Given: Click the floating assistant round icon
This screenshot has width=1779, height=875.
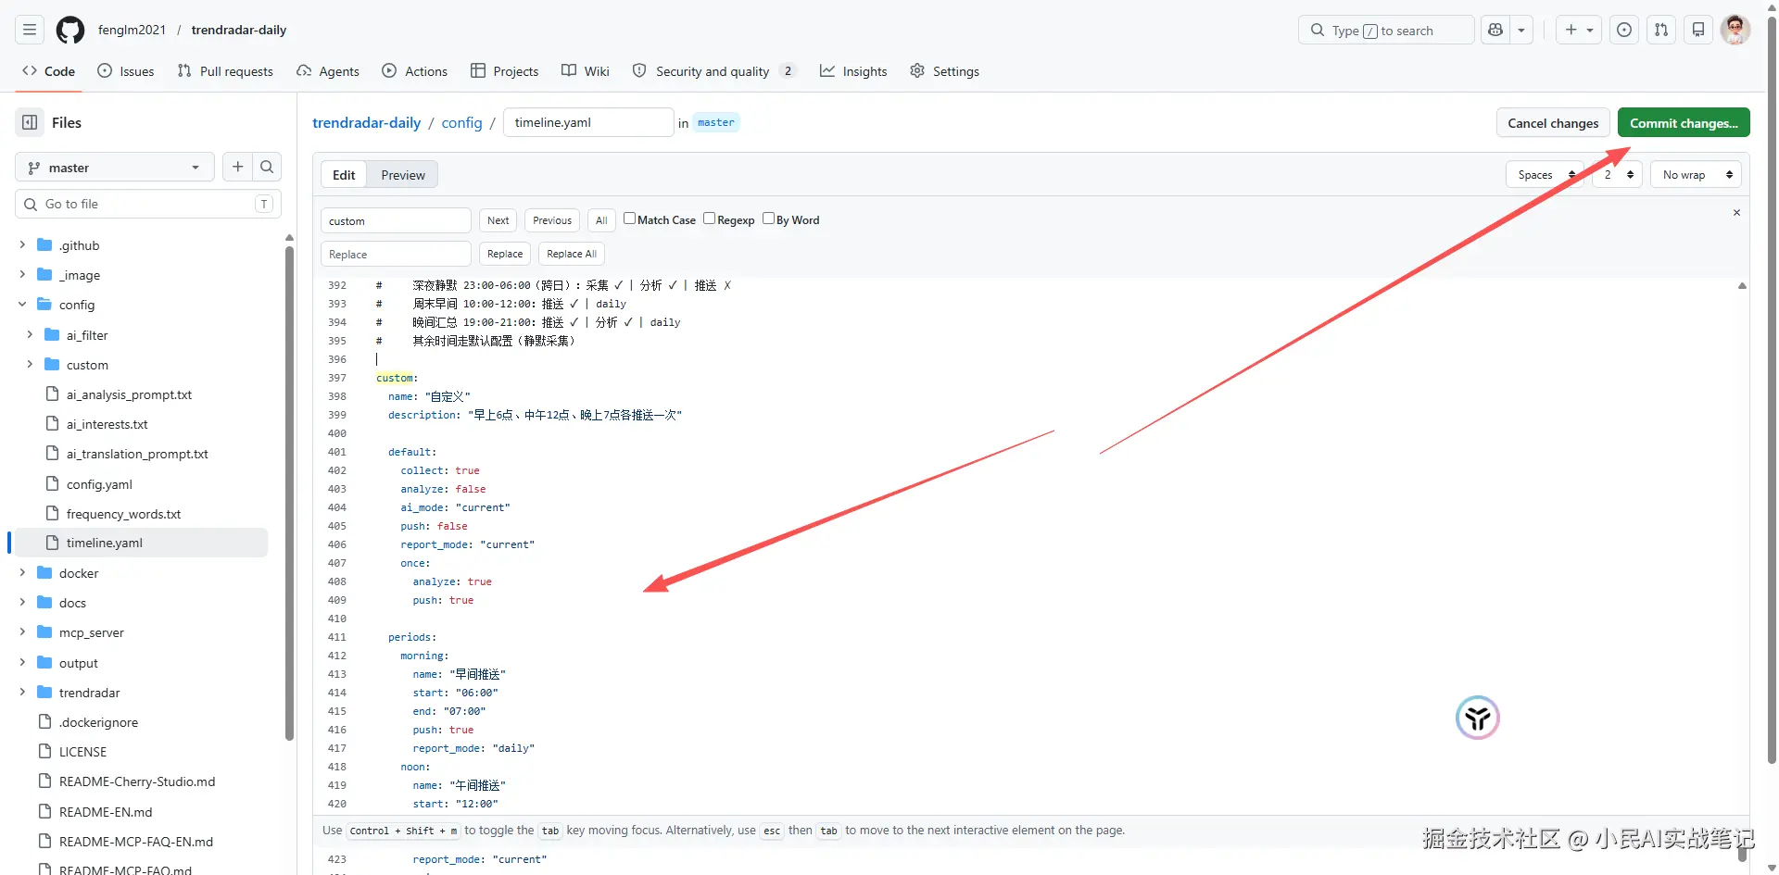Looking at the screenshot, I should 1478,718.
